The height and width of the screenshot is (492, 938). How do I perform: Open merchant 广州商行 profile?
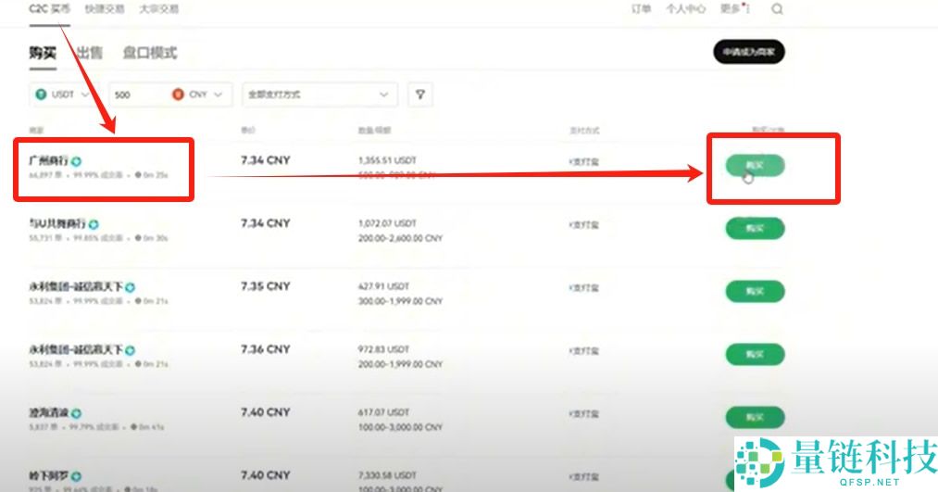[48, 160]
